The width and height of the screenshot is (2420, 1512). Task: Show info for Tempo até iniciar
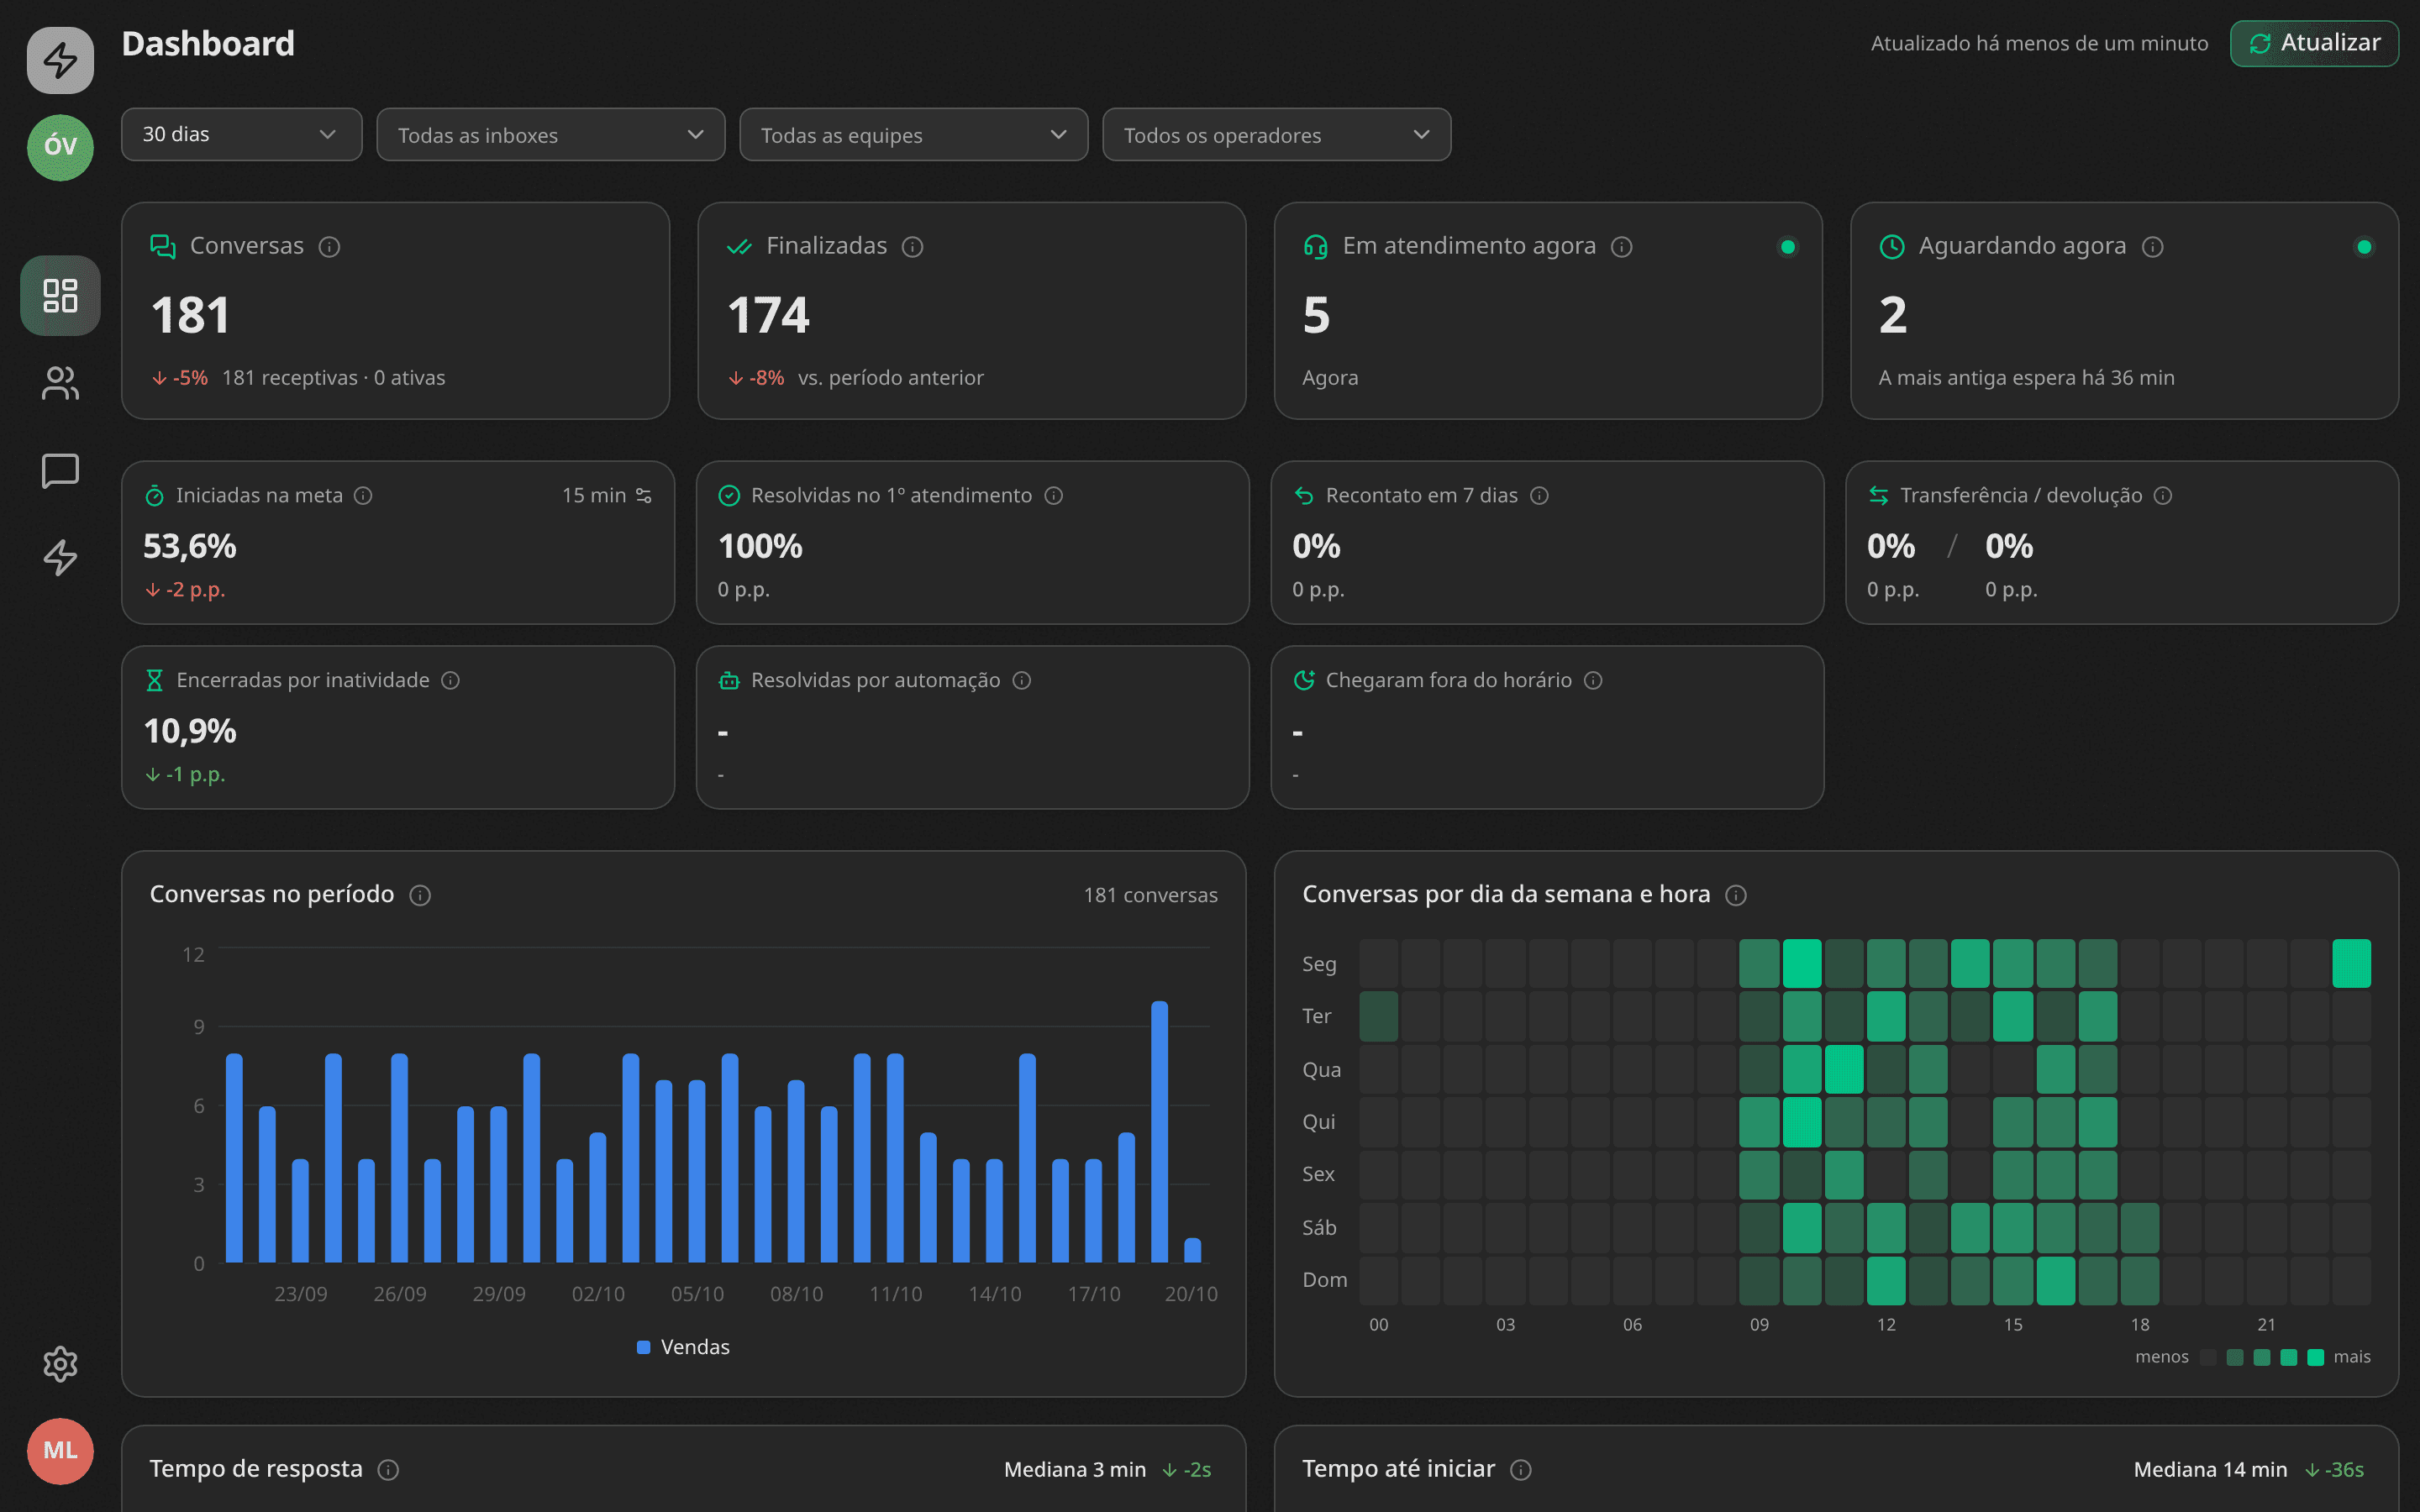pos(1521,1470)
